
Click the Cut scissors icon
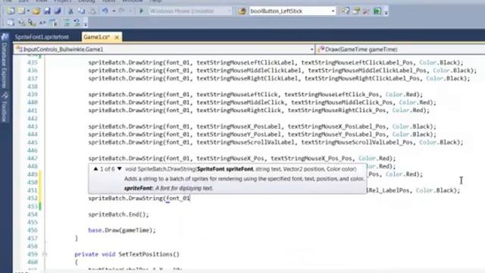coord(70,11)
